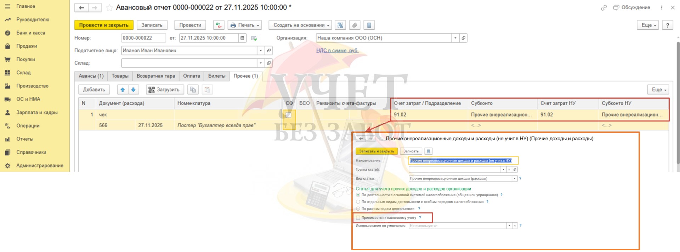Click Провести и закрыть button
Viewport: 680px width, 252px height.
point(104,25)
